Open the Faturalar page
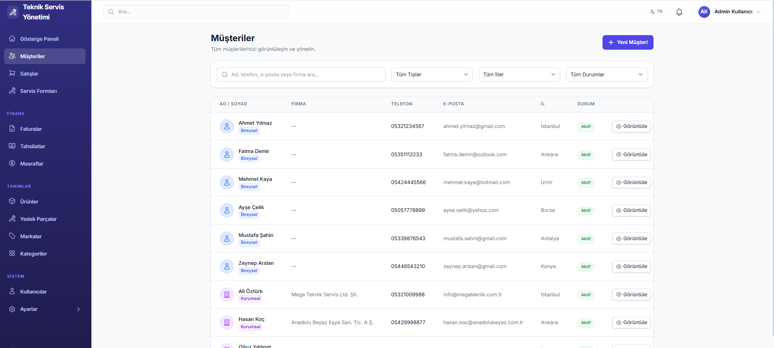Viewport: 774px width, 348px height. click(x=31, y=129)
